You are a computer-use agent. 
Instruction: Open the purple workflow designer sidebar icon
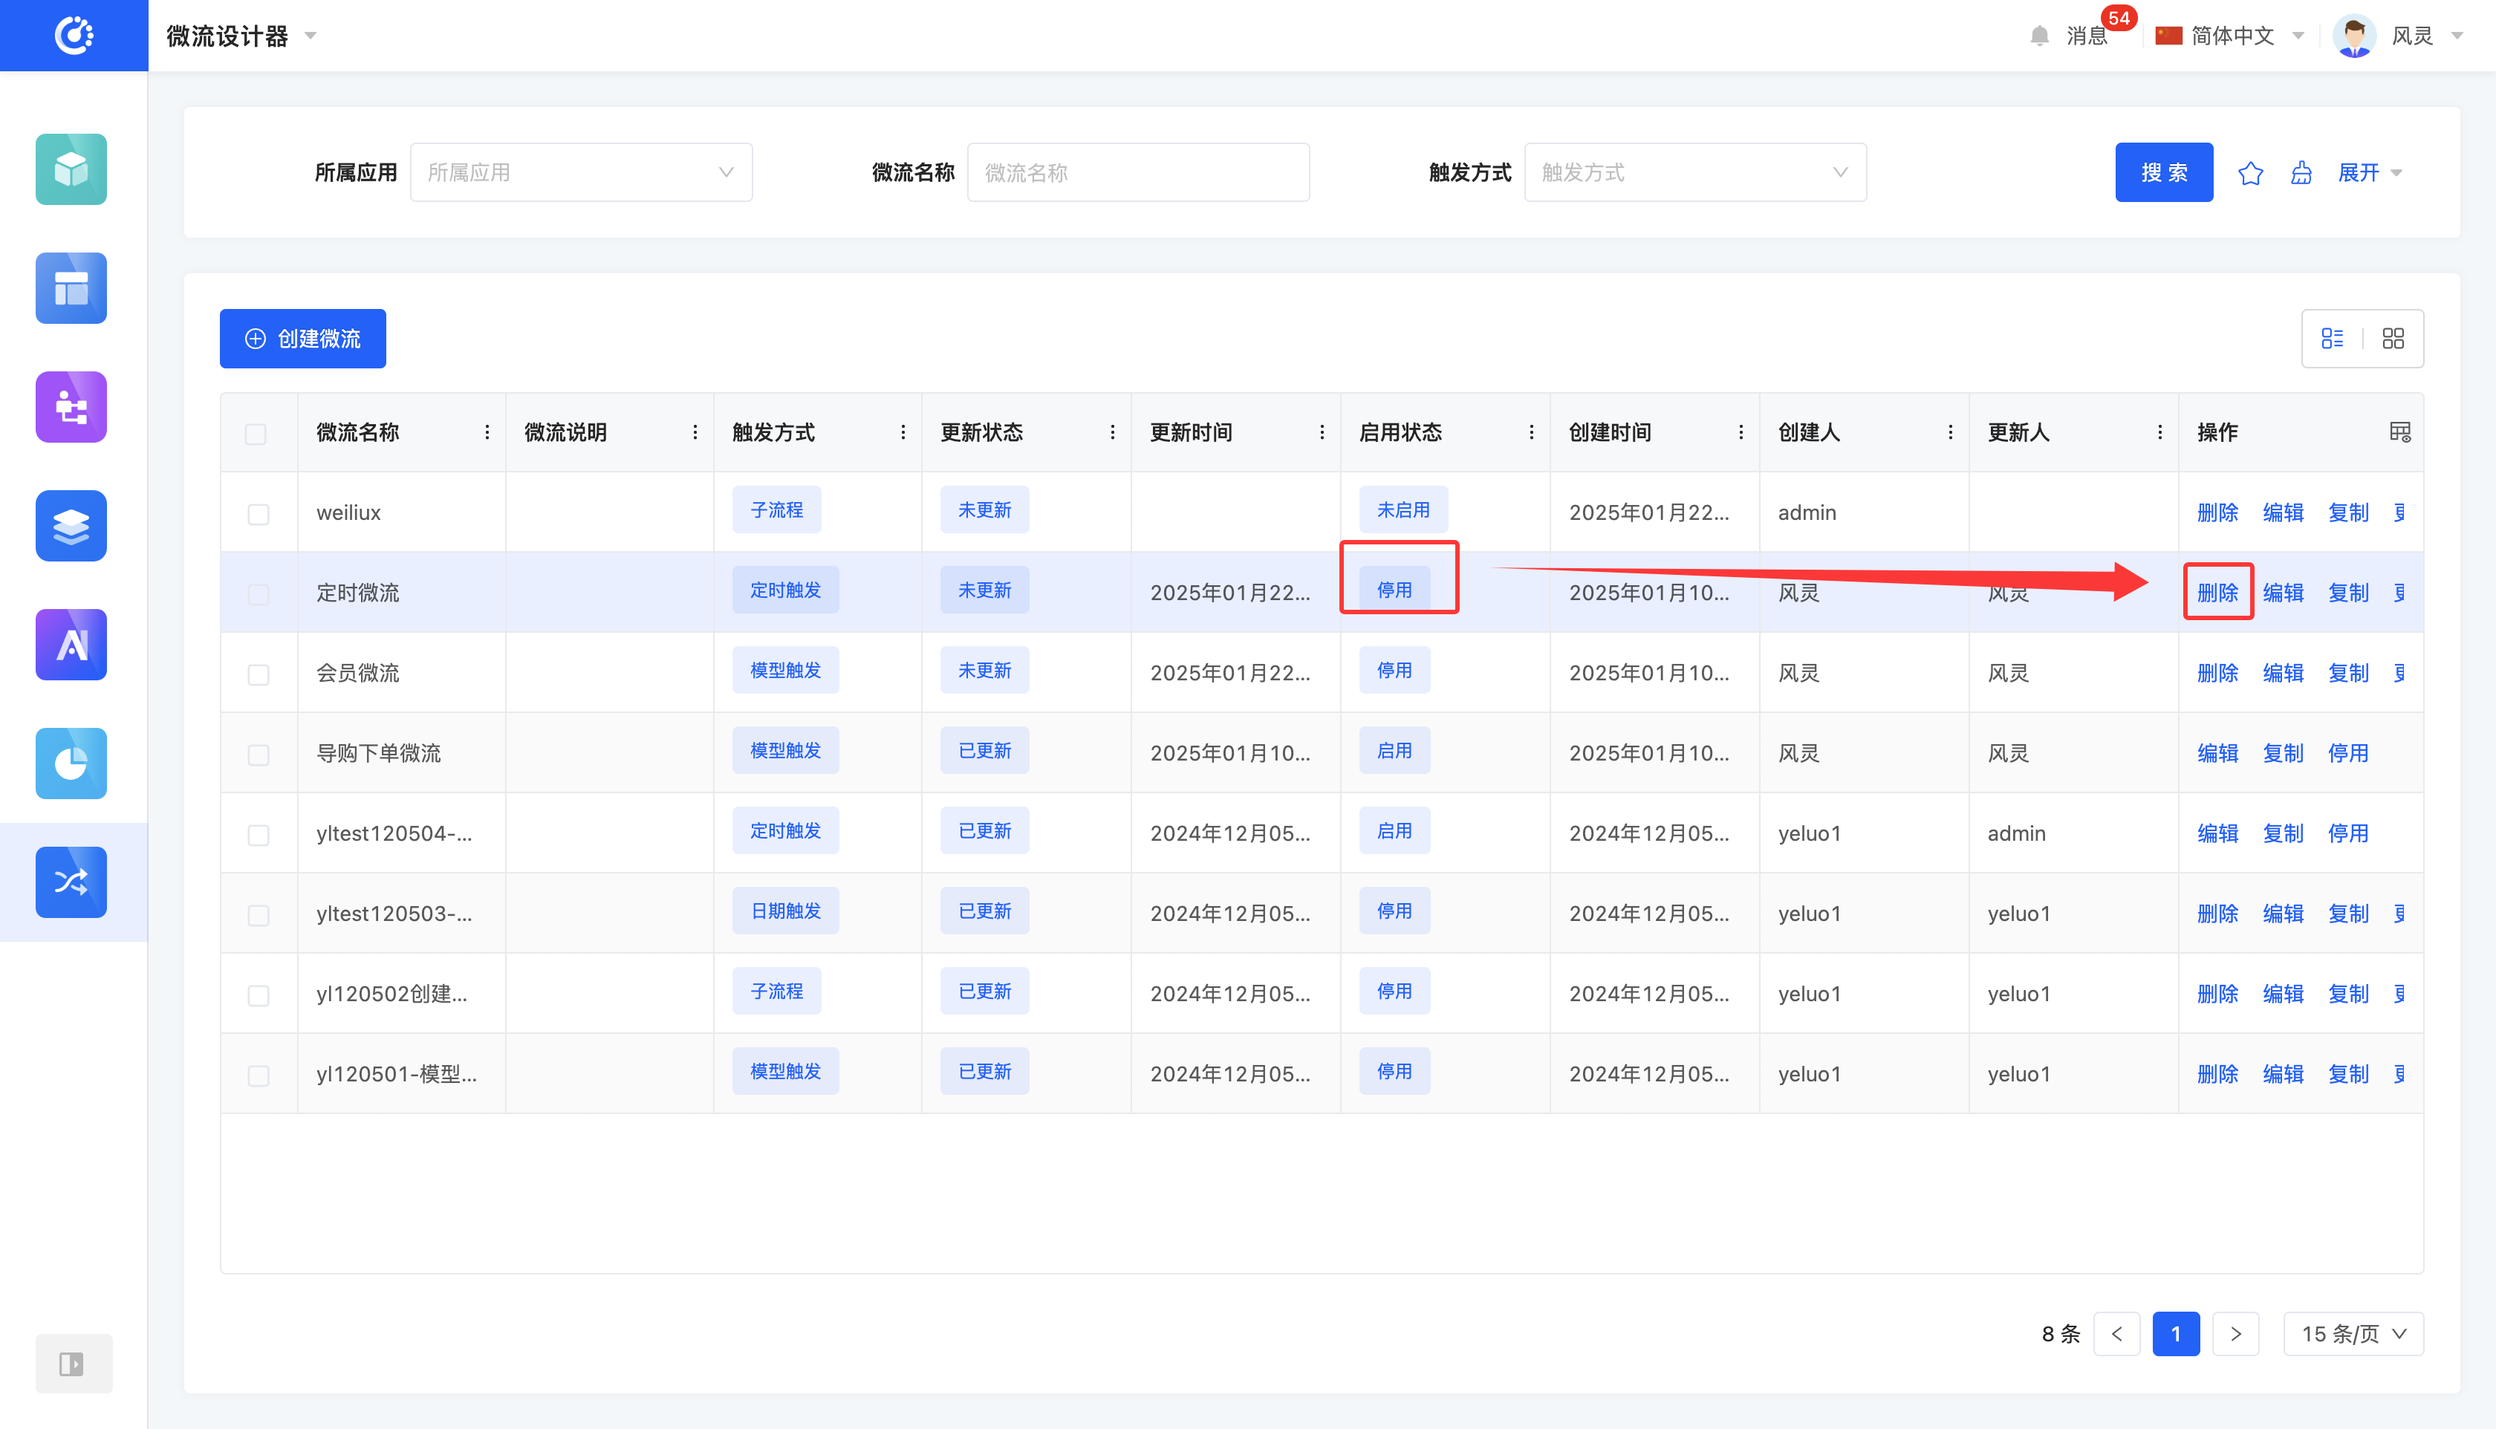coord(71,406)
